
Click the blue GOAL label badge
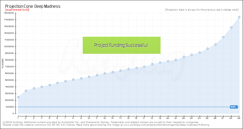(x=233, y=107)
